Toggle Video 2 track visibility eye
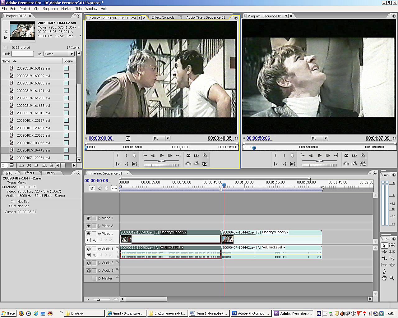Viewport: 398px width, 318px height. 88,226
